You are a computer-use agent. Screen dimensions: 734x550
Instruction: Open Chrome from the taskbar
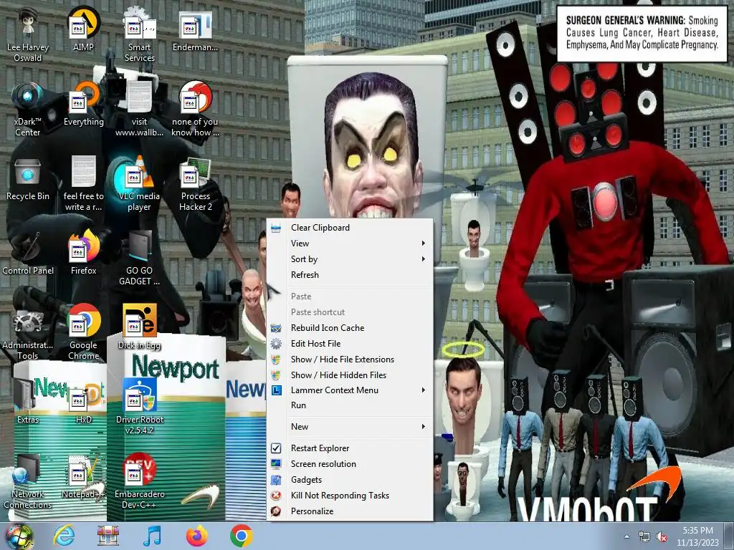pos(242,536)
